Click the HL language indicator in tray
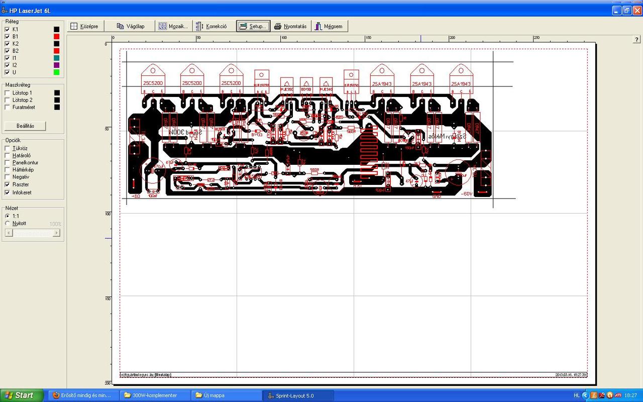Image resolution: width=643 pixels, height=402 pixels. coord(576,395)
